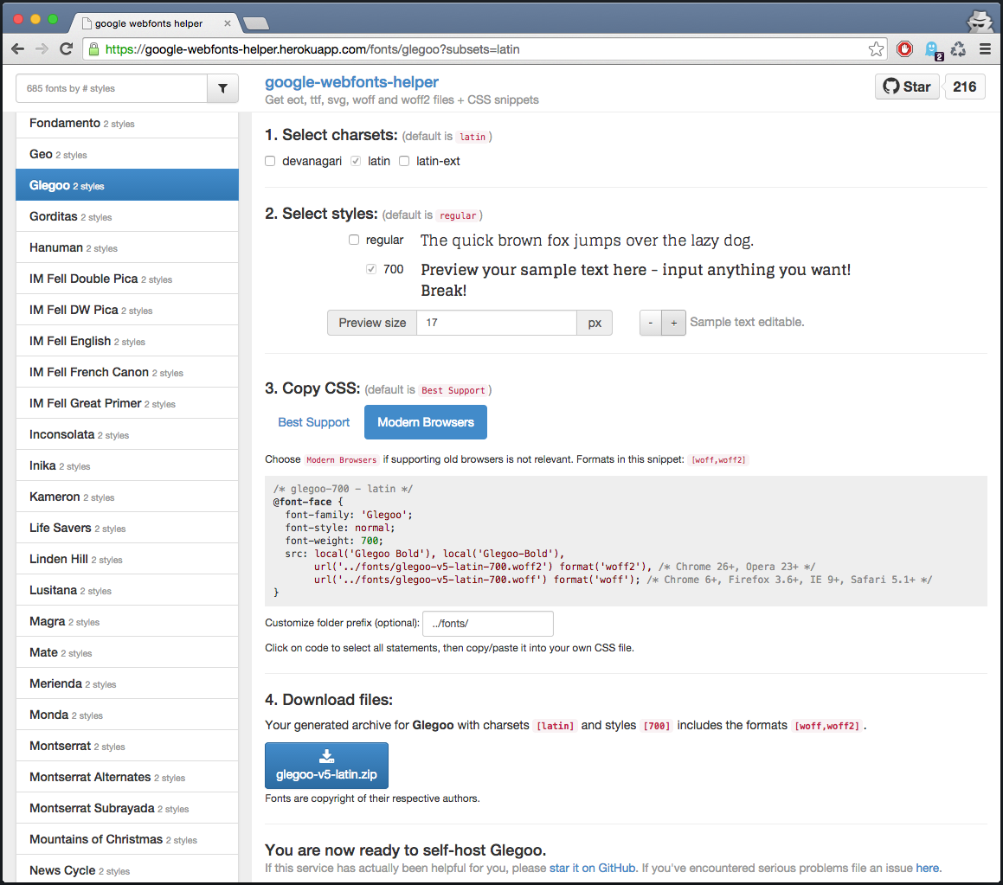
Task: Switch to the Best Support tab
Action: [313, 422]
